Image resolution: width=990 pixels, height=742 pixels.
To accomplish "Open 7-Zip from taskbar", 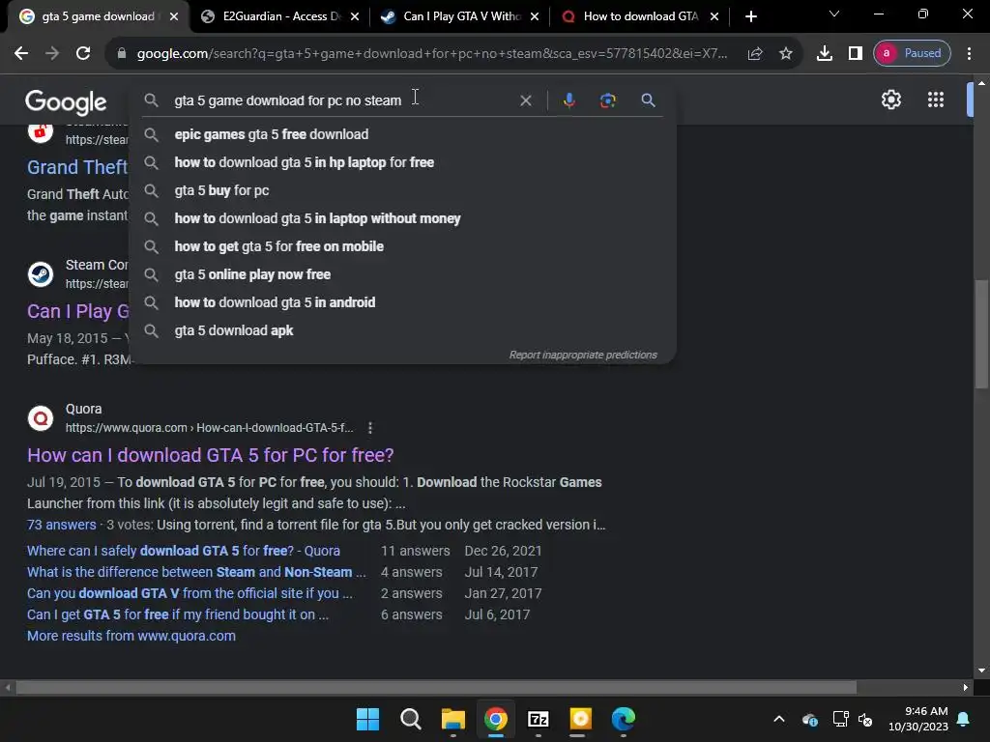I will 538,719.
